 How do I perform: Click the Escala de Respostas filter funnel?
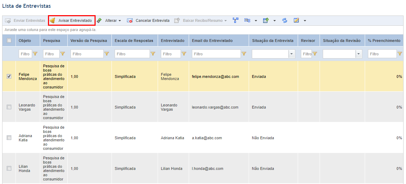153,54
